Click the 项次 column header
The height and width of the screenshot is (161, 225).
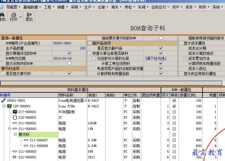click(x=165, y=95)
